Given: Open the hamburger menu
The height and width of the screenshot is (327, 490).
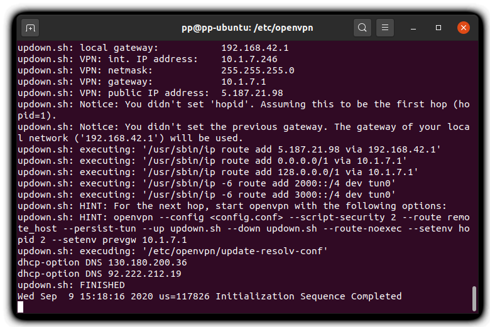Looking at the screenshot, I should (x=385, y=28).
